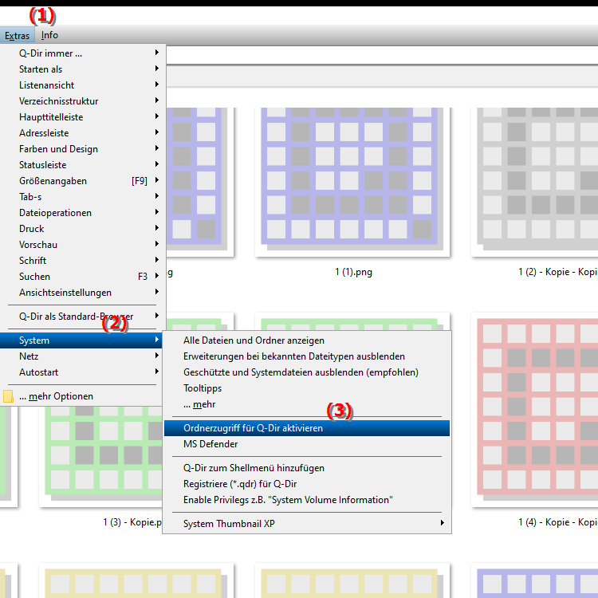
Task: Select Ordnerzugriff für Q-Dir aktivieren
Action: 254,428
